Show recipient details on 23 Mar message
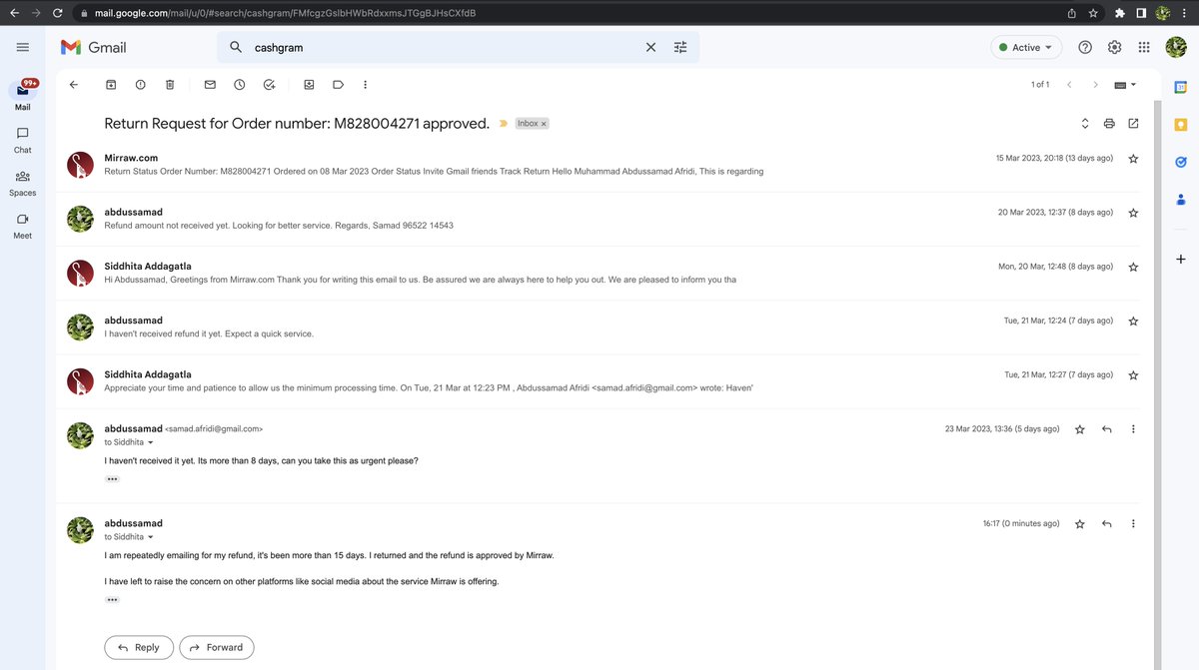Image resolution: width=1199 pixels, height=670 pixels. [151, 442]
